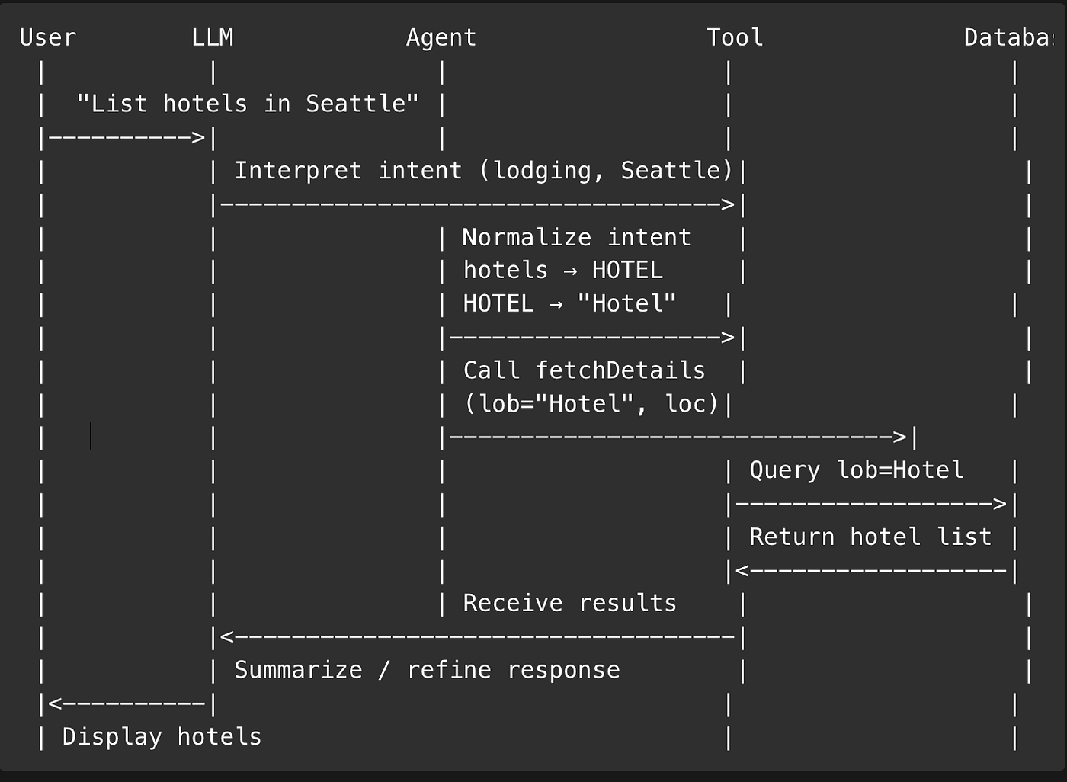The width and height of the screenshot is (1067, 782).
Task: Click "Interpret intent (lodging, Seattle)" text
Action: pos(483,171)
